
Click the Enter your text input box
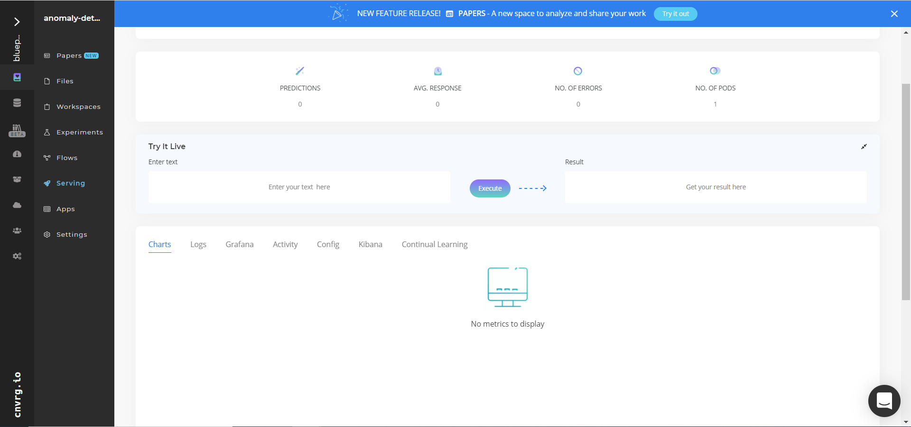click(299, 187)
